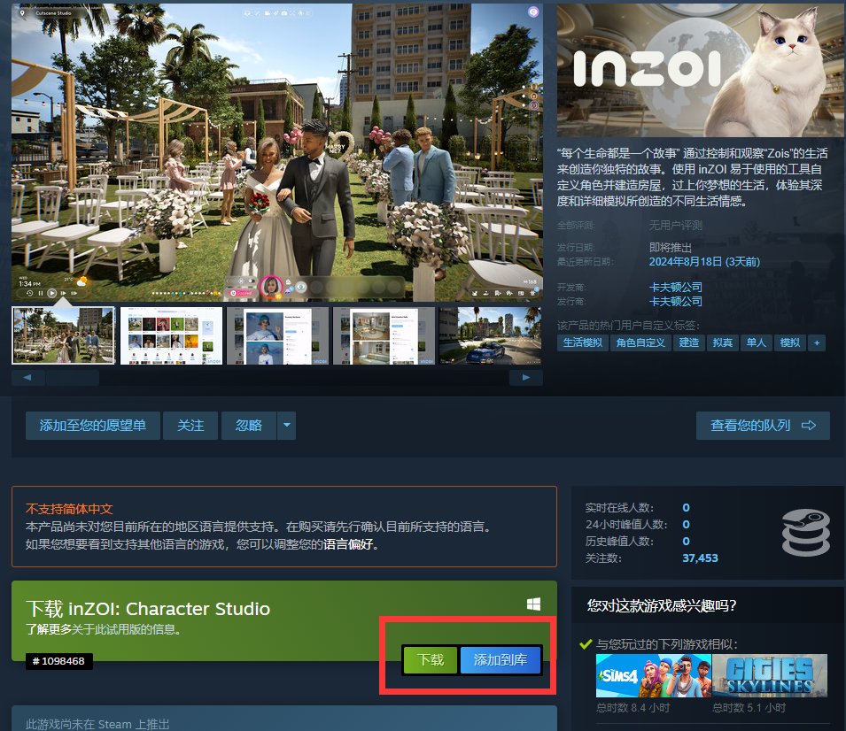Screen dimensions: 846x731
Task: Click the 关注数 37,453 value
Action: pos(700,558)
